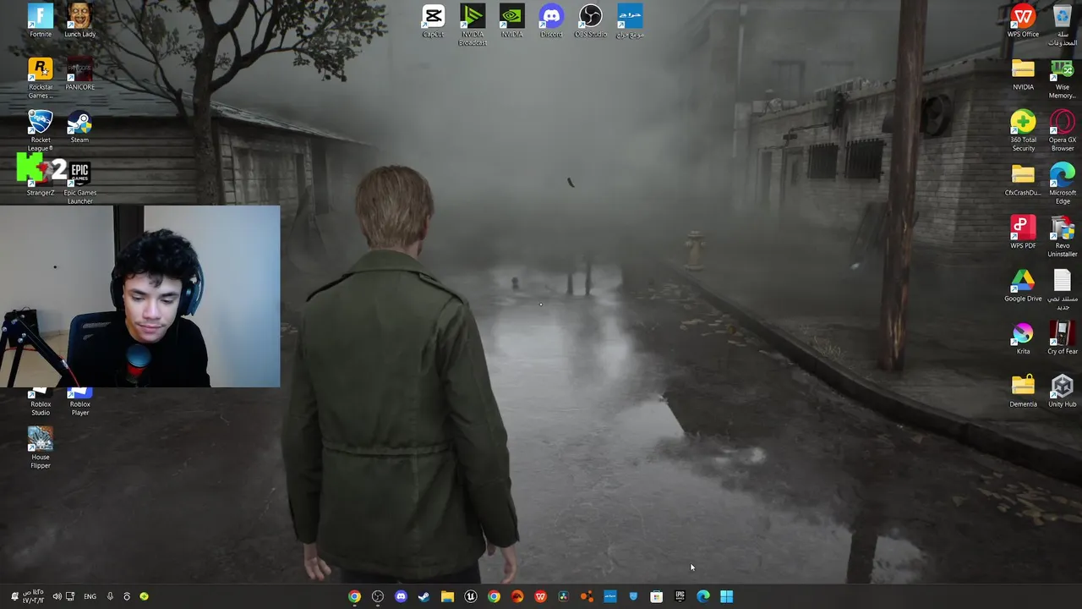
Task: Open Rockstar Games Launcher desktop shortcut
Action: click(x=41, y=78)
